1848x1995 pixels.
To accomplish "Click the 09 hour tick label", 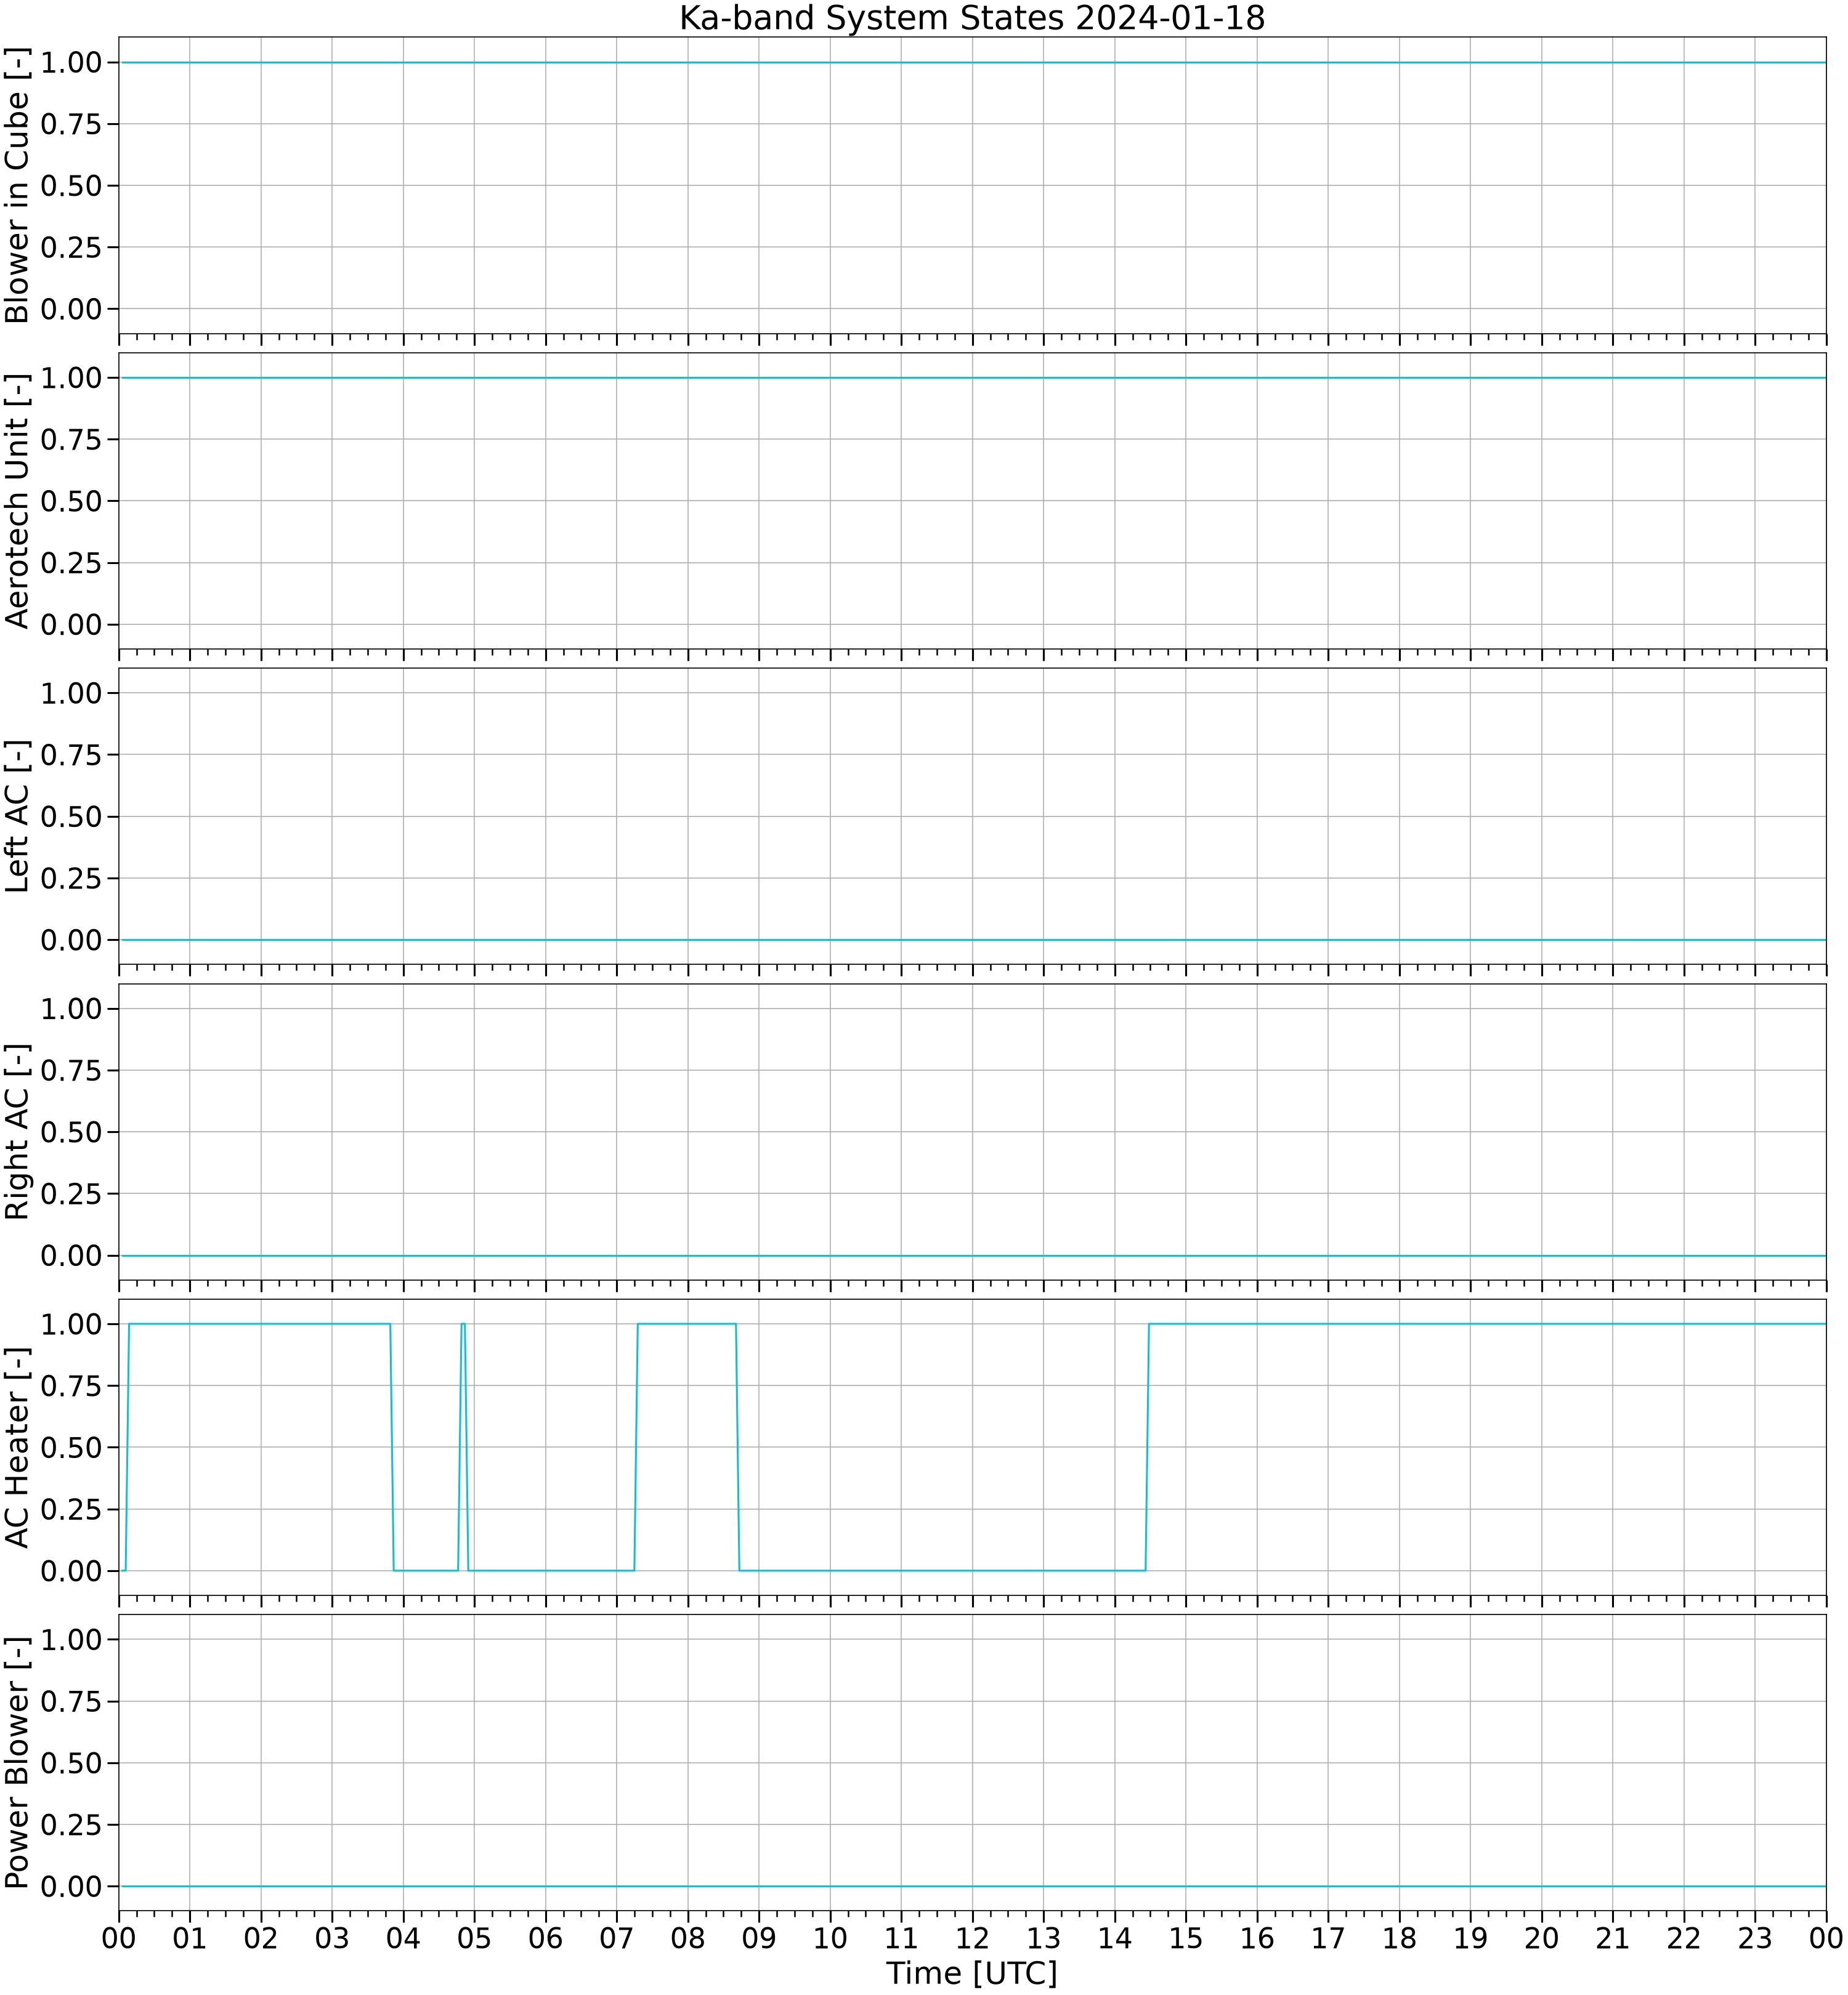I will [759, 1938].
